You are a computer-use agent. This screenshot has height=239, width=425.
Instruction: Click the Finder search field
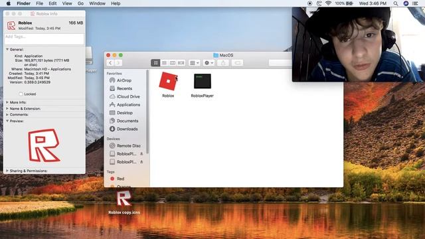[x=280, y=63]
